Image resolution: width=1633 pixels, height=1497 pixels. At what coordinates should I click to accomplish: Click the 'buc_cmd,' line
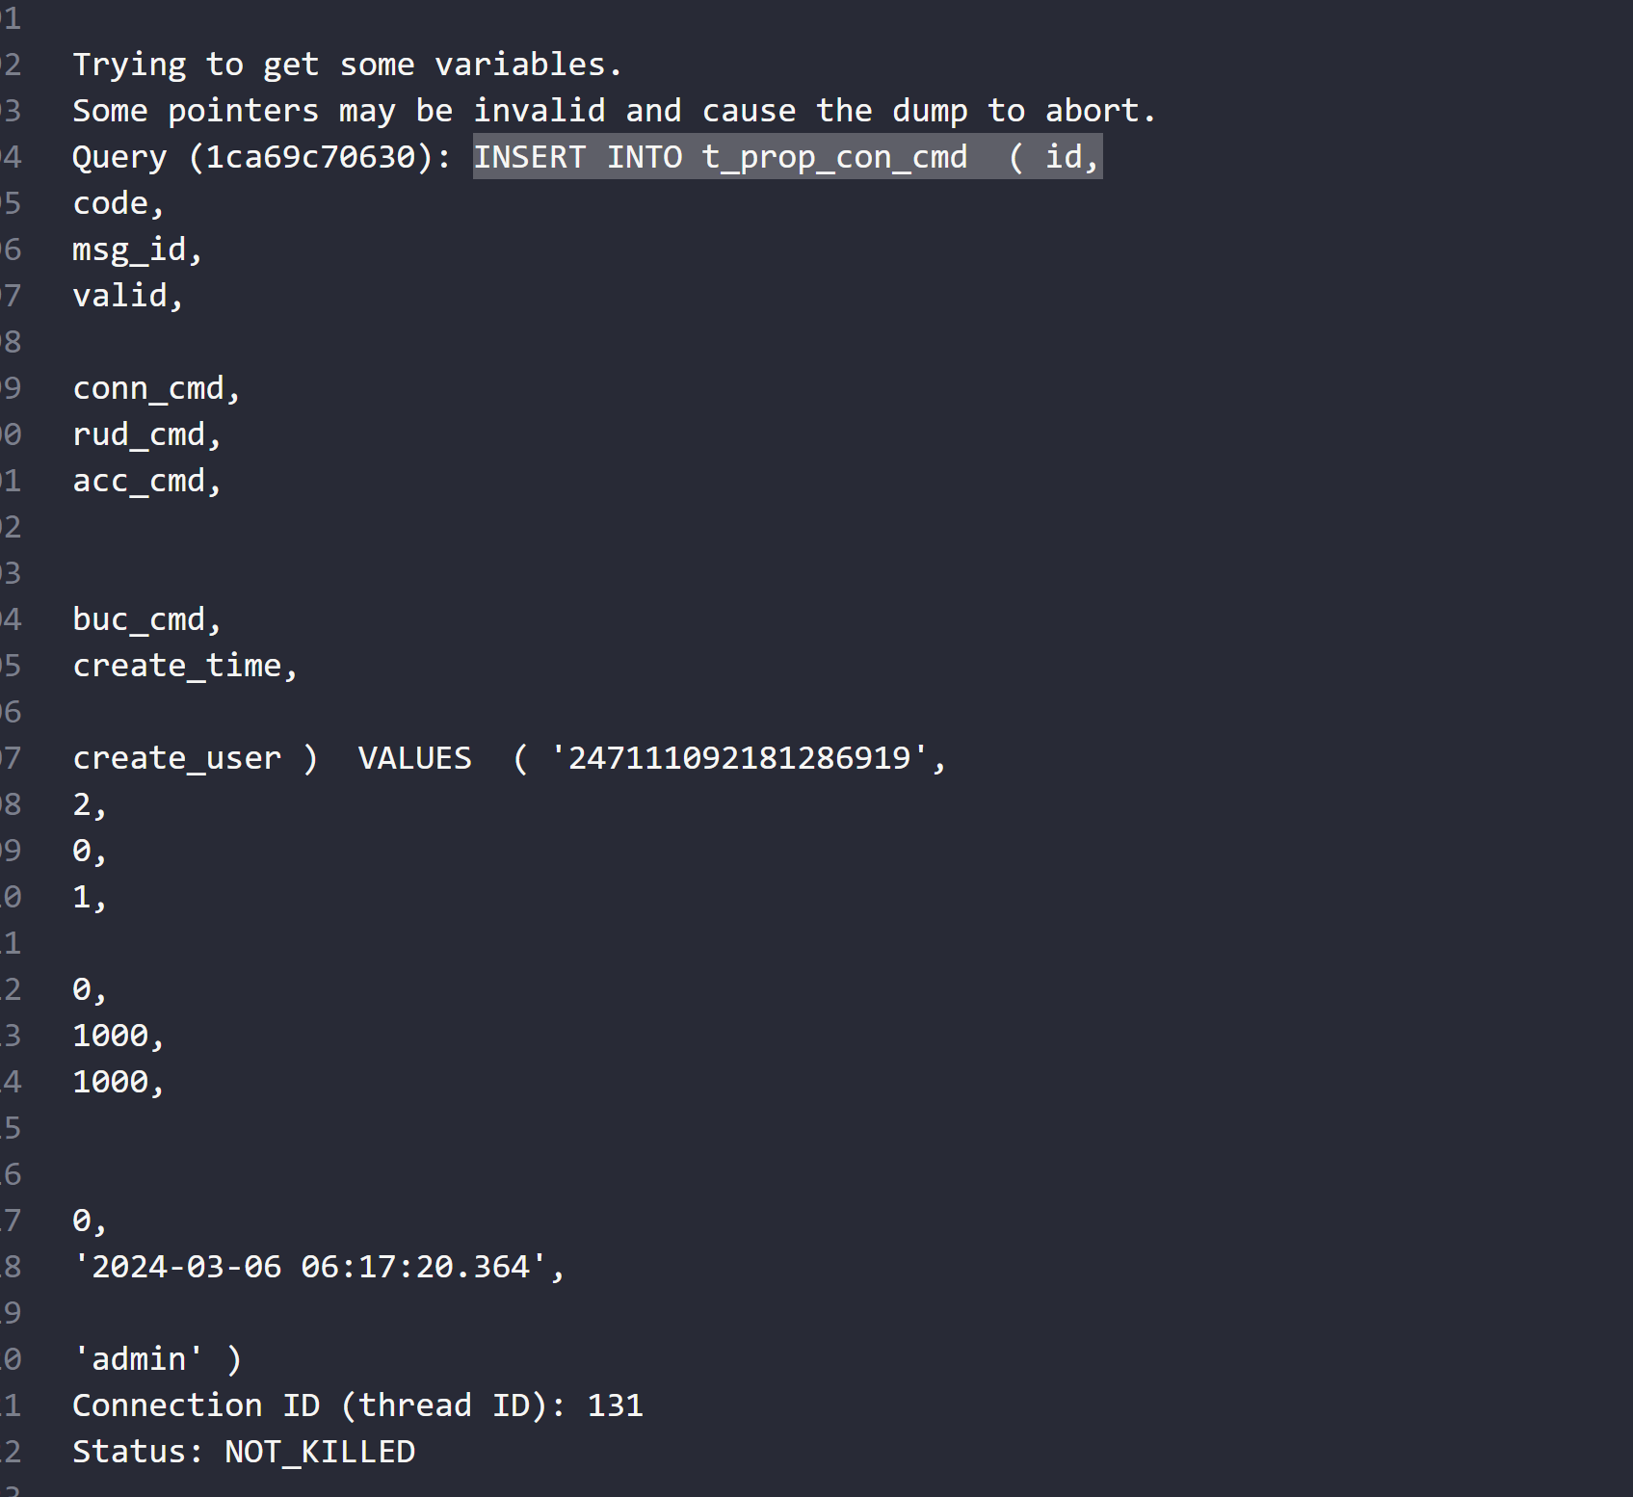(146, 619)
